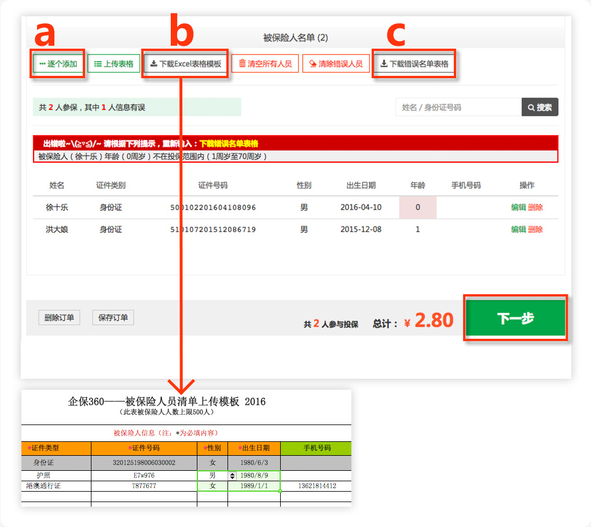This screenshot has width=591, height=527.
Task: Select the 手机号码 cell 13621814412 in the template
Action: [x=315, y=486]
